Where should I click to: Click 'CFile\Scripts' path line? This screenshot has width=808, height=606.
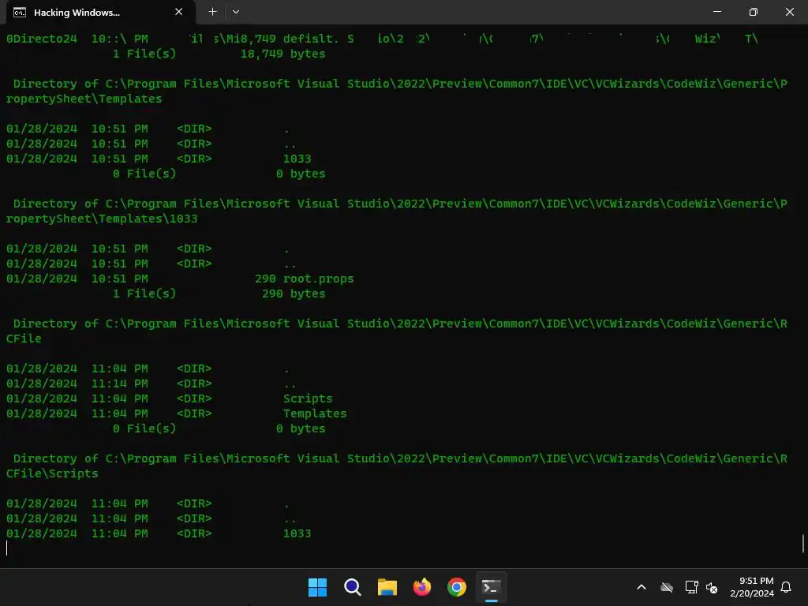coord(52,473)
